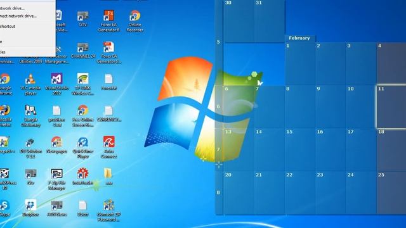Select the CHANNEL 24 shortcut icon

[x=83, y=51]
